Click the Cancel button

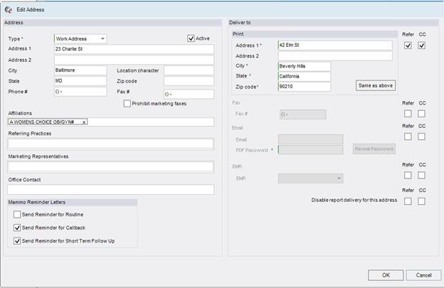[x=423, y=275]
